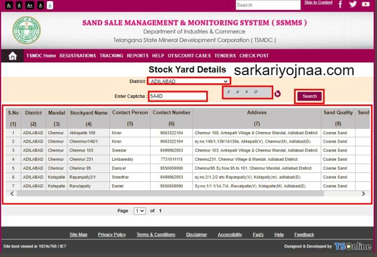Image resolution: width=377 pixels, height=257 pixels.
Task: Open the page number dropdown
Action: click(140, 211)
